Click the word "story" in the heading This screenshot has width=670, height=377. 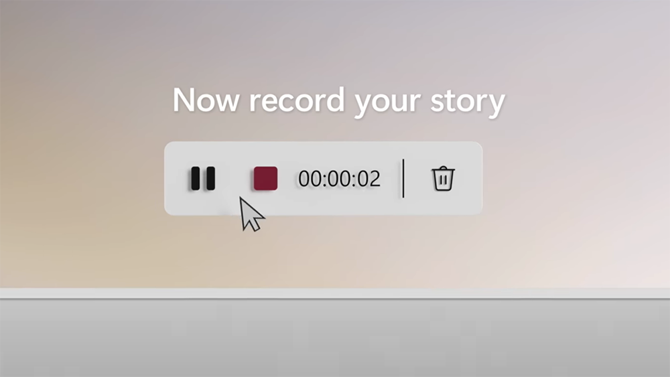coord(468,102)
